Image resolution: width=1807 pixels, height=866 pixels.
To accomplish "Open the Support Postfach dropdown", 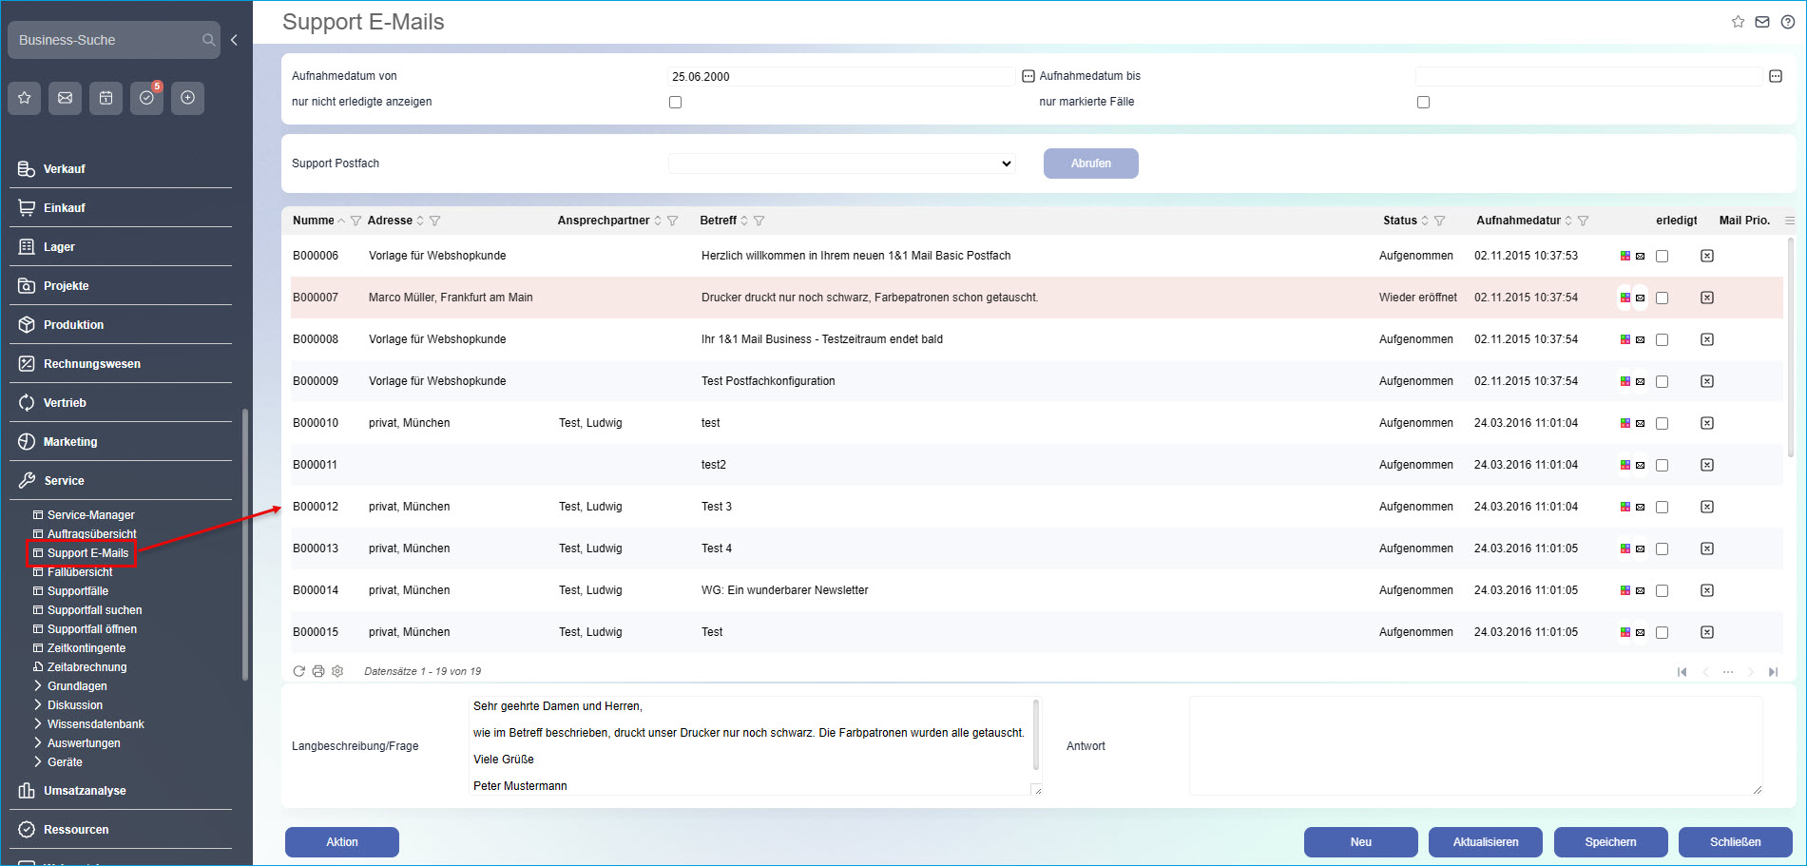I will pyautogui.click(x=841, y=164).
